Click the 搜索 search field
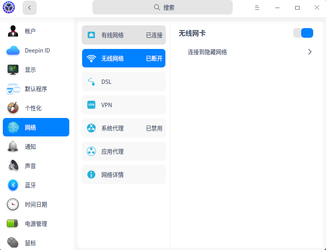Viewport: 326px width, 250px height. pos(162,7)
